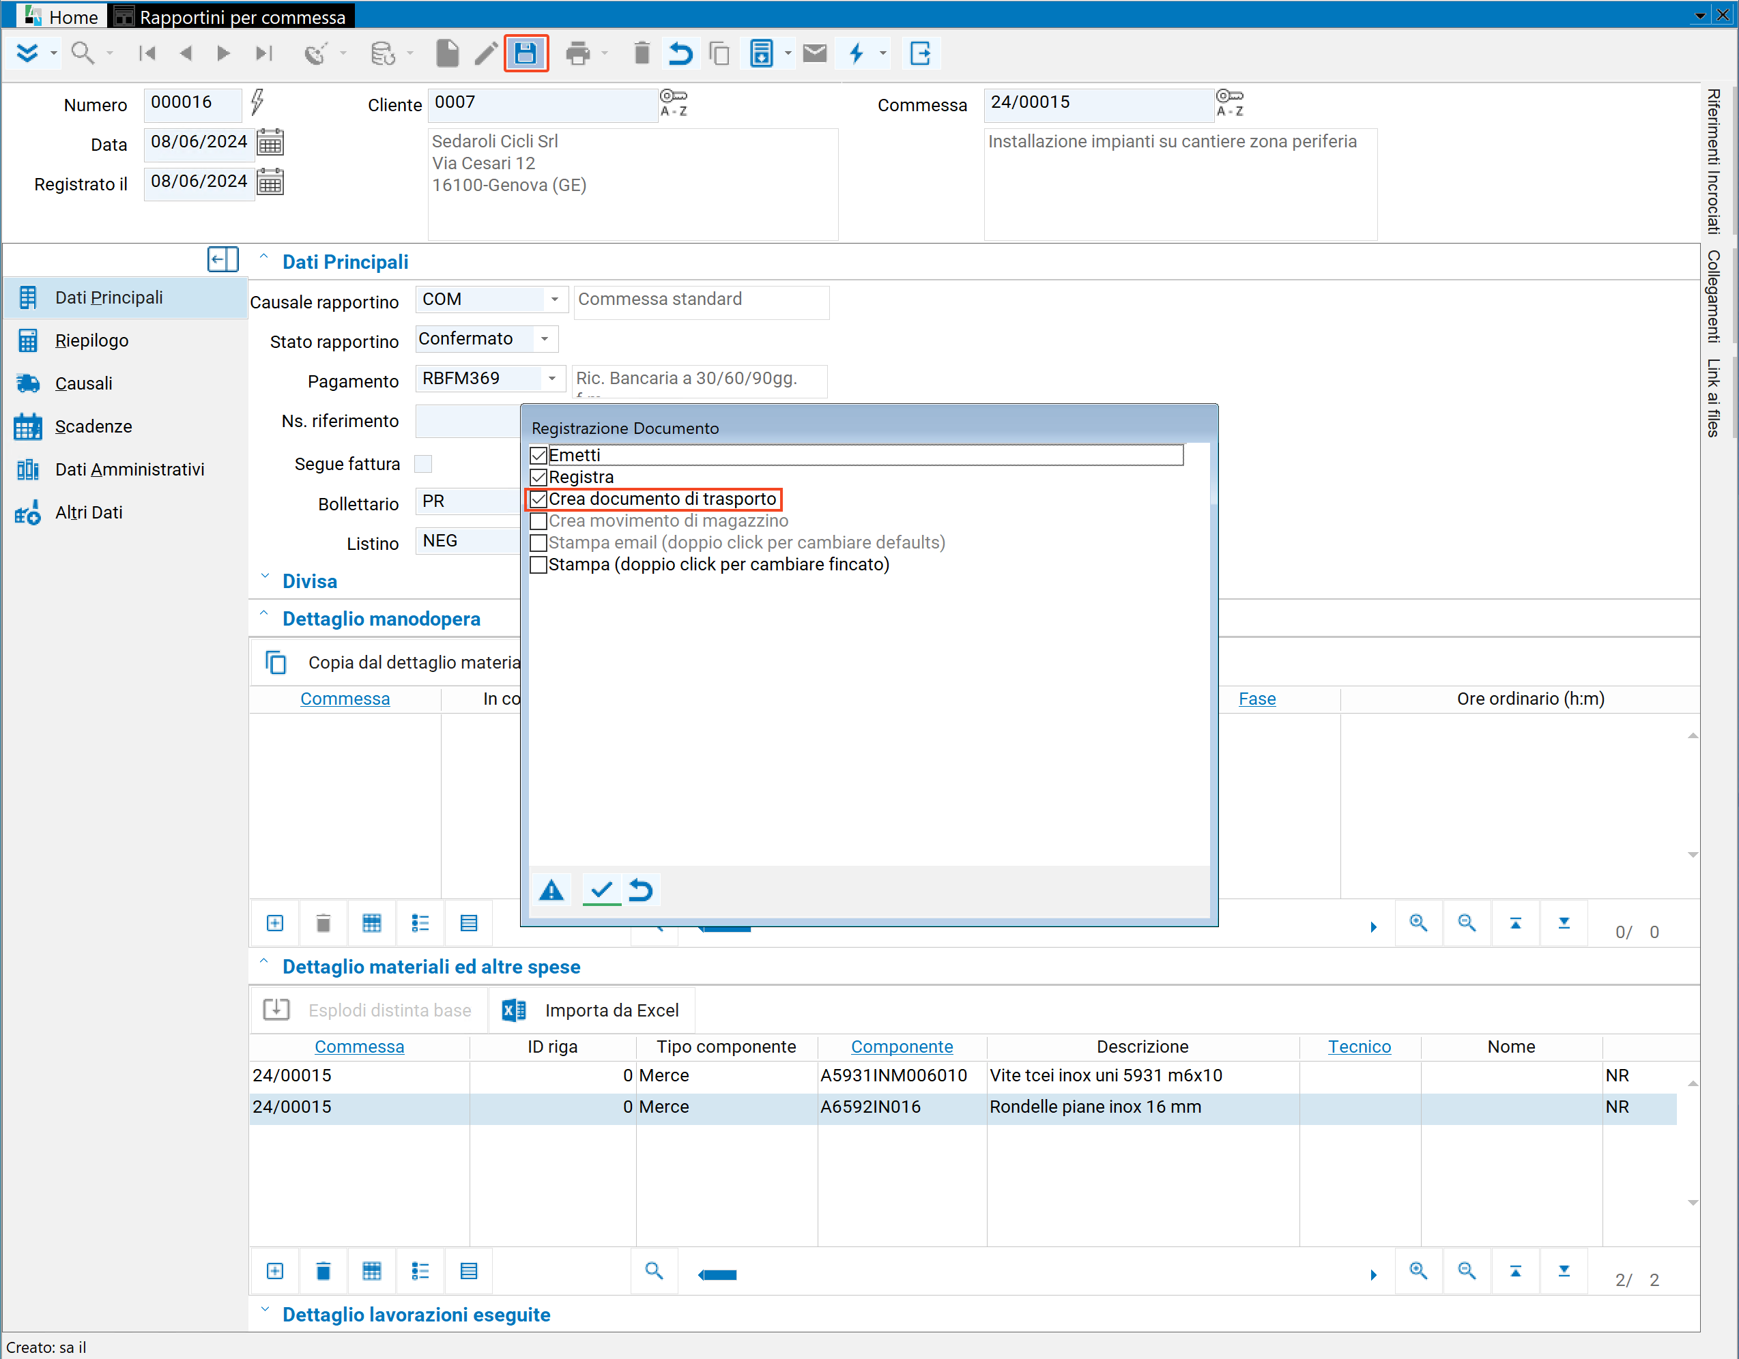Click the Commessa A-Z key lookup icon
The width and height of the screenshot is (1739, 1359).
(1230, 103)
